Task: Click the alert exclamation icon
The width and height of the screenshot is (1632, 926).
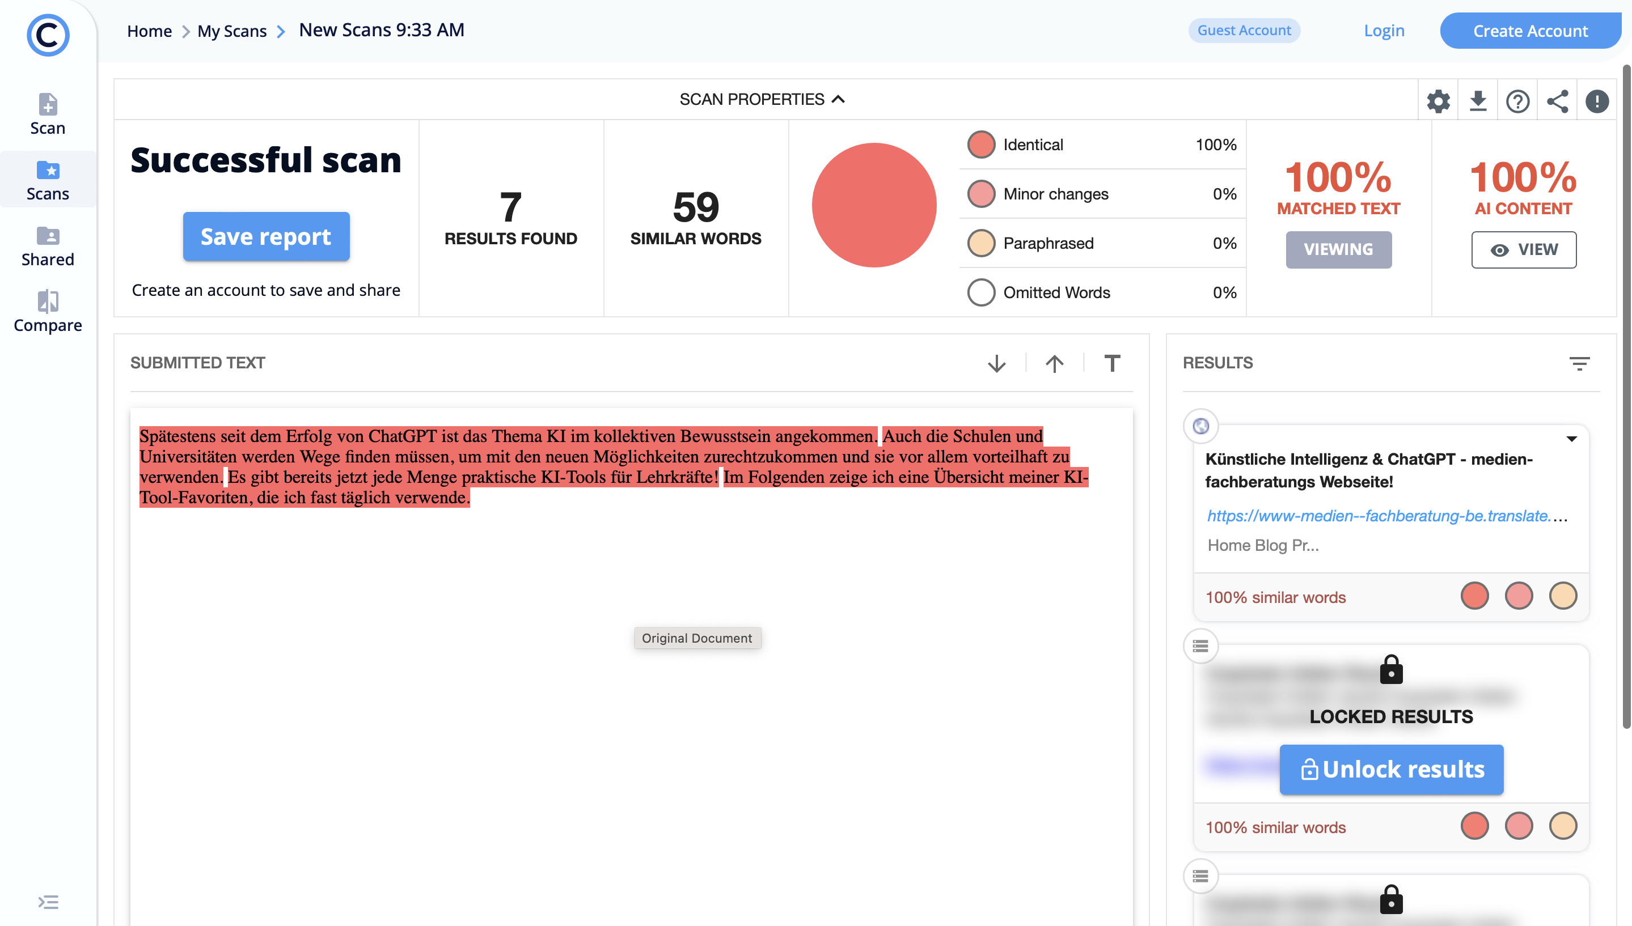Action: coord(1596,101)
